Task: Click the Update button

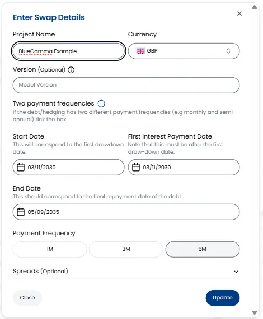Action: coord(223,298)
